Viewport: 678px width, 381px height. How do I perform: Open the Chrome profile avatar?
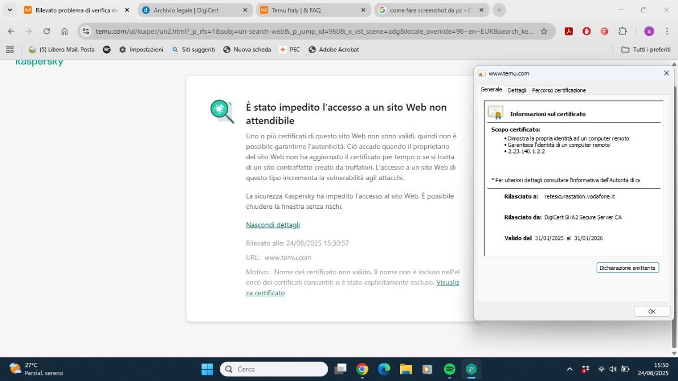pos(649,32)
